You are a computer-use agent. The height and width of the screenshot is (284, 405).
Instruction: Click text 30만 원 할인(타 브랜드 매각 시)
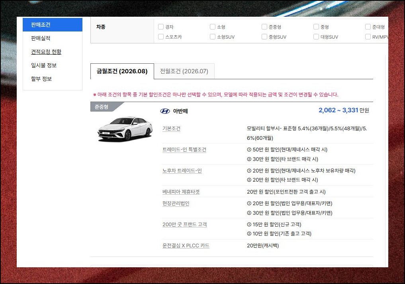(282, 159)
